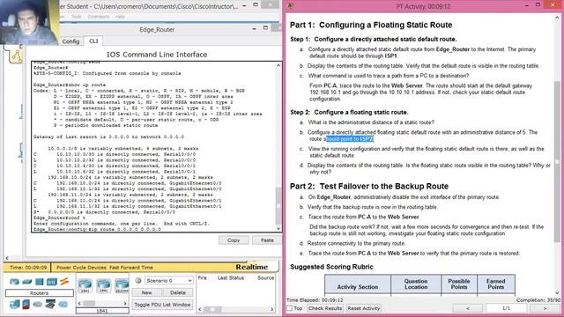Select the Routers device category icon
This screenshot has height=317, width=564.
click(14, 282)
